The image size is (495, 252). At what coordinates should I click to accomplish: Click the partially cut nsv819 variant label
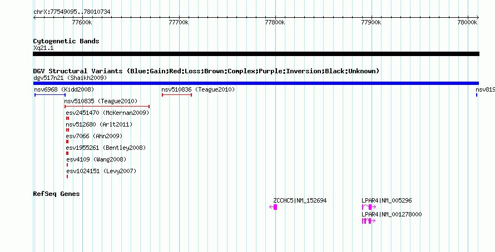(485, 89)
